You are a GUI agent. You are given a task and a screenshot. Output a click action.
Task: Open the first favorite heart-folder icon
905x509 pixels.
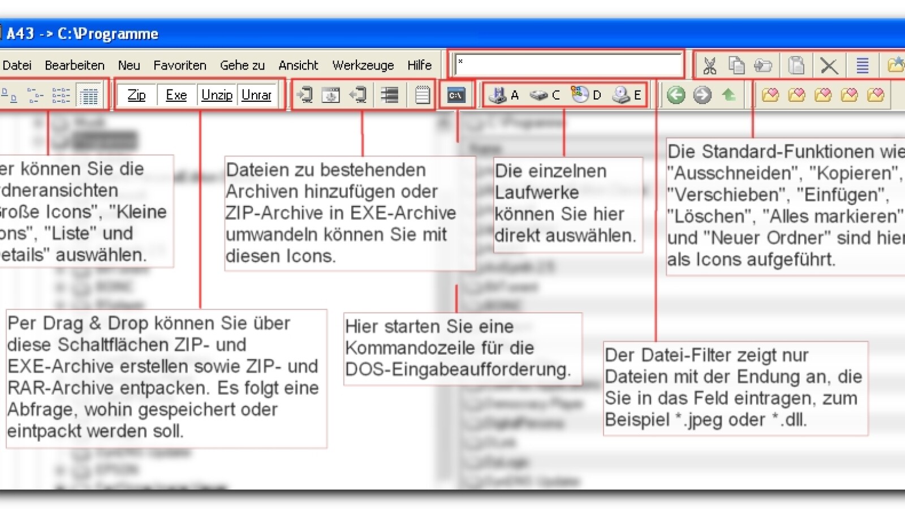tap(771, 95)
